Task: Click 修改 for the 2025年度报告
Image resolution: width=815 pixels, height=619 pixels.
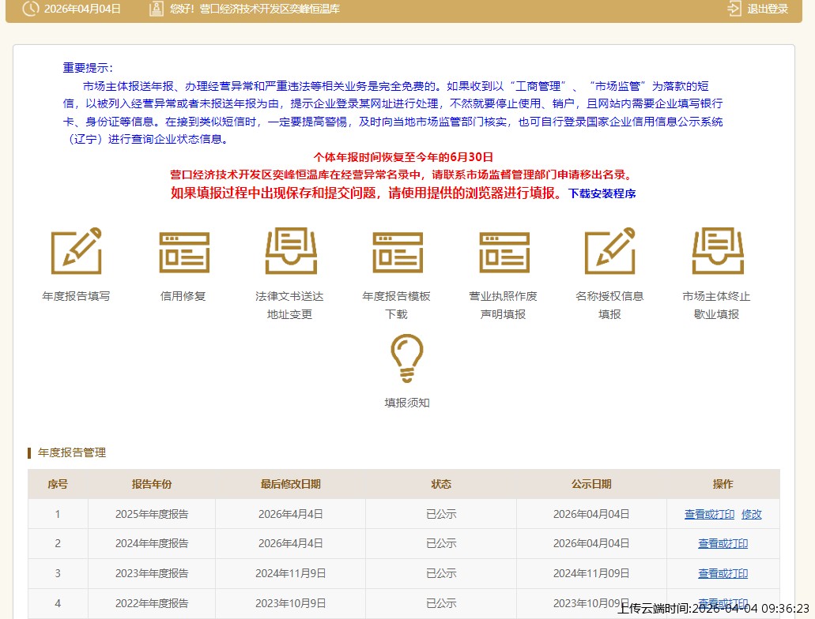Action: point(752,514)
